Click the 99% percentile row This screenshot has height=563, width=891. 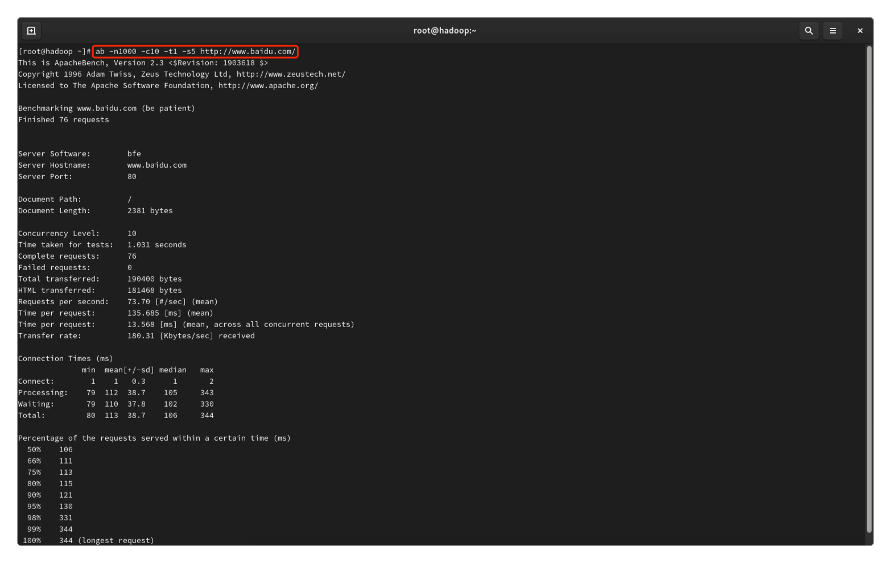point(50,529)
